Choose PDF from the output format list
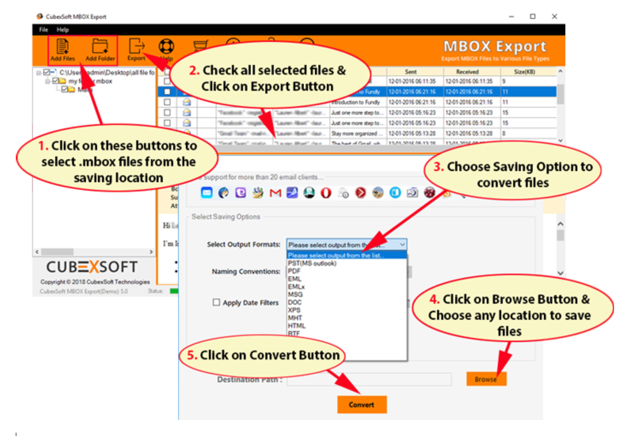 [294, 271]
